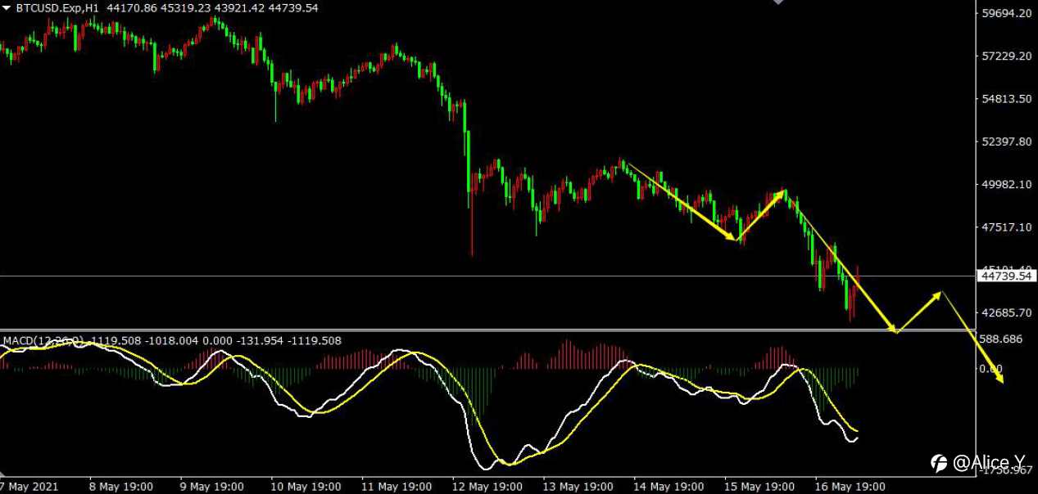Click the 52397.80 price scale label
This screenshot has width=1038, height=494.
[1006, 141]
